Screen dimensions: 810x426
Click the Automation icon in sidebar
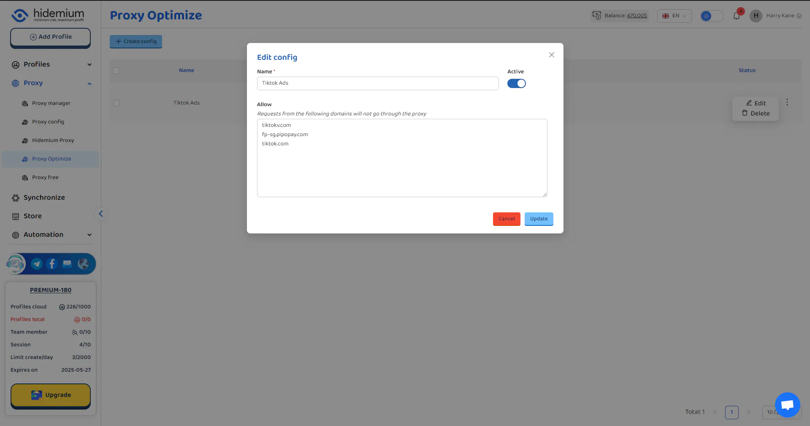16,235
